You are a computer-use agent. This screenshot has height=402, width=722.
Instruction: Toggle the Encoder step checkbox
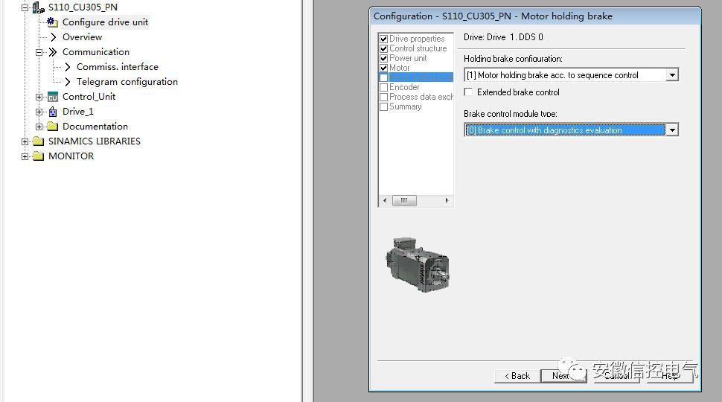pos(383,88)
